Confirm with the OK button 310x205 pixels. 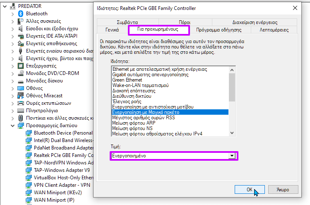(250, 190)
